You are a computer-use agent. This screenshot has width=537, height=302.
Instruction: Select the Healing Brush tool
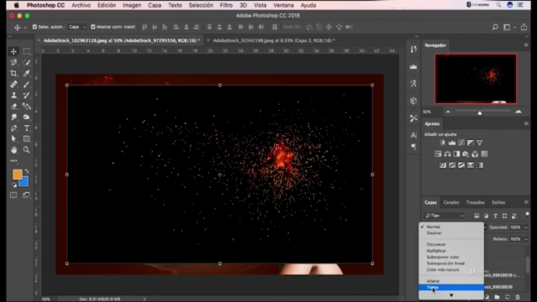(13, 84)
